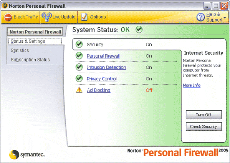Screen dimensions: 230x163
Task: Select the Security status row
Action: click(127, 44)
